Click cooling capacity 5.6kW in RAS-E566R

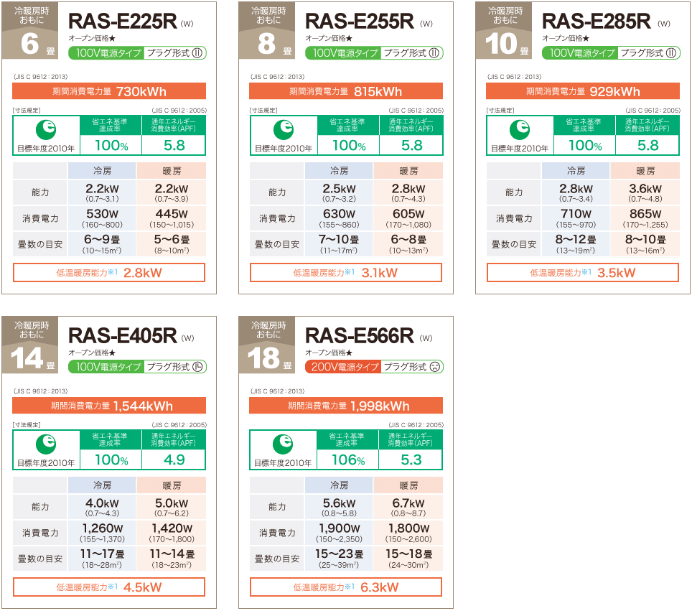339,503
